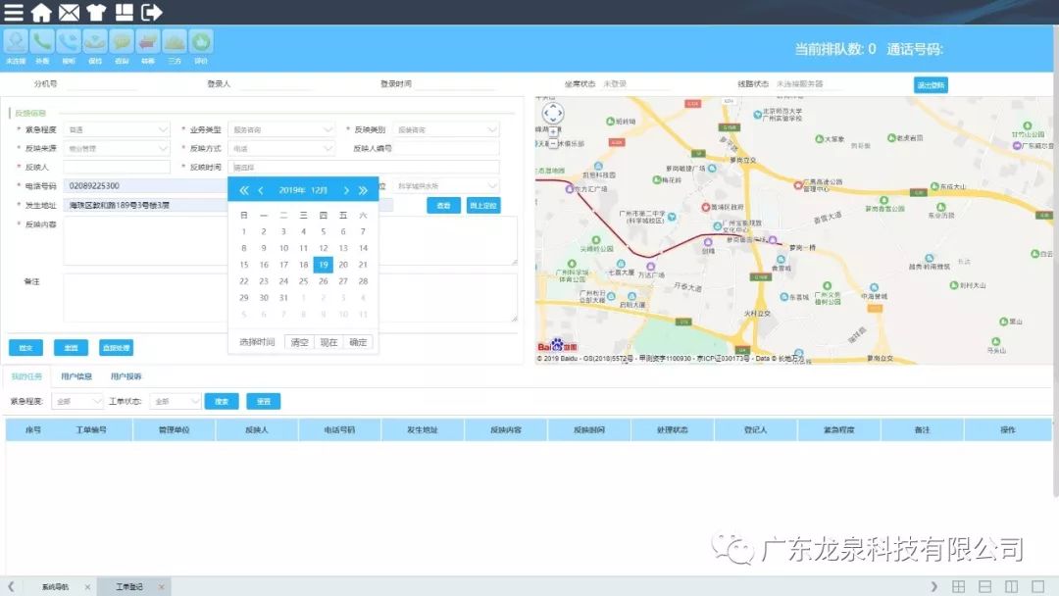
Task: Click the T-shirt skin icon
Action: (96, 13)
